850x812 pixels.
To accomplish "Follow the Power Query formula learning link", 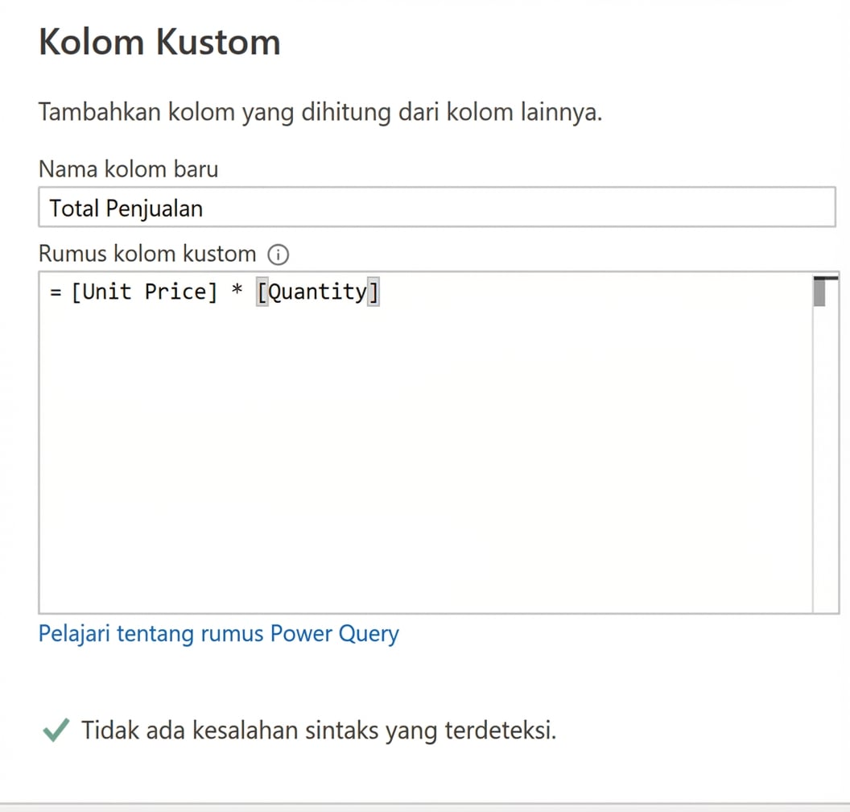I will pyautogui.click(x=218, y=634).
